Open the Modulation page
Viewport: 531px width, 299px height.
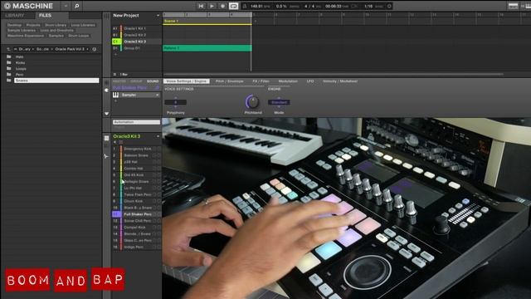click(x=288, y=81)
